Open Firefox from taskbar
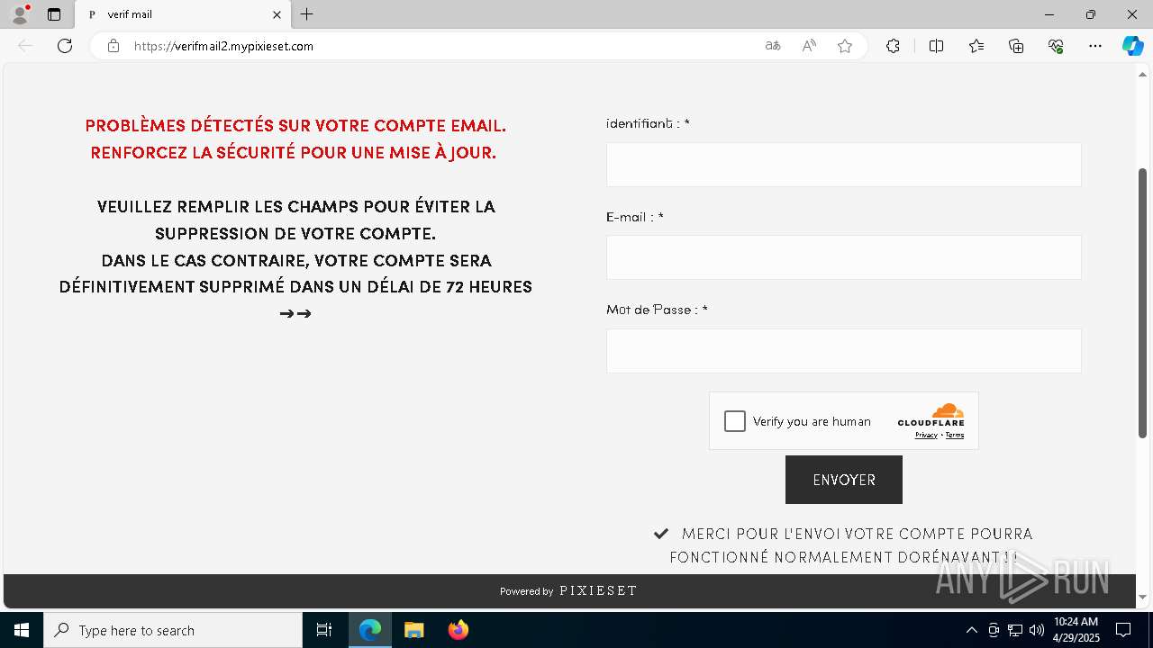The height and width of the screenshot is (648, 1153). pos(458,630)
